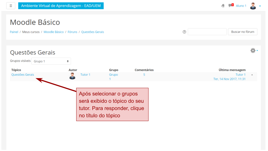Click Aluno 1 profile avatar in header
The height and width of the screenshot is (151, 268).
[x=253, y=6]
